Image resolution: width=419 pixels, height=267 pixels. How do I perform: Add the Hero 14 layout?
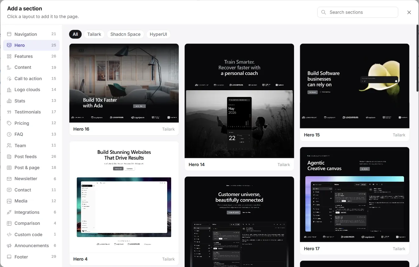(x=239, y=107)
